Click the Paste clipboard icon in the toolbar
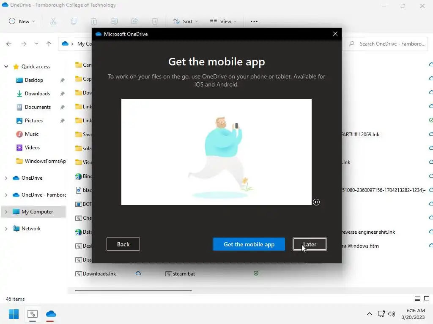This screenshot has height=324, width=433. (94, 21)
